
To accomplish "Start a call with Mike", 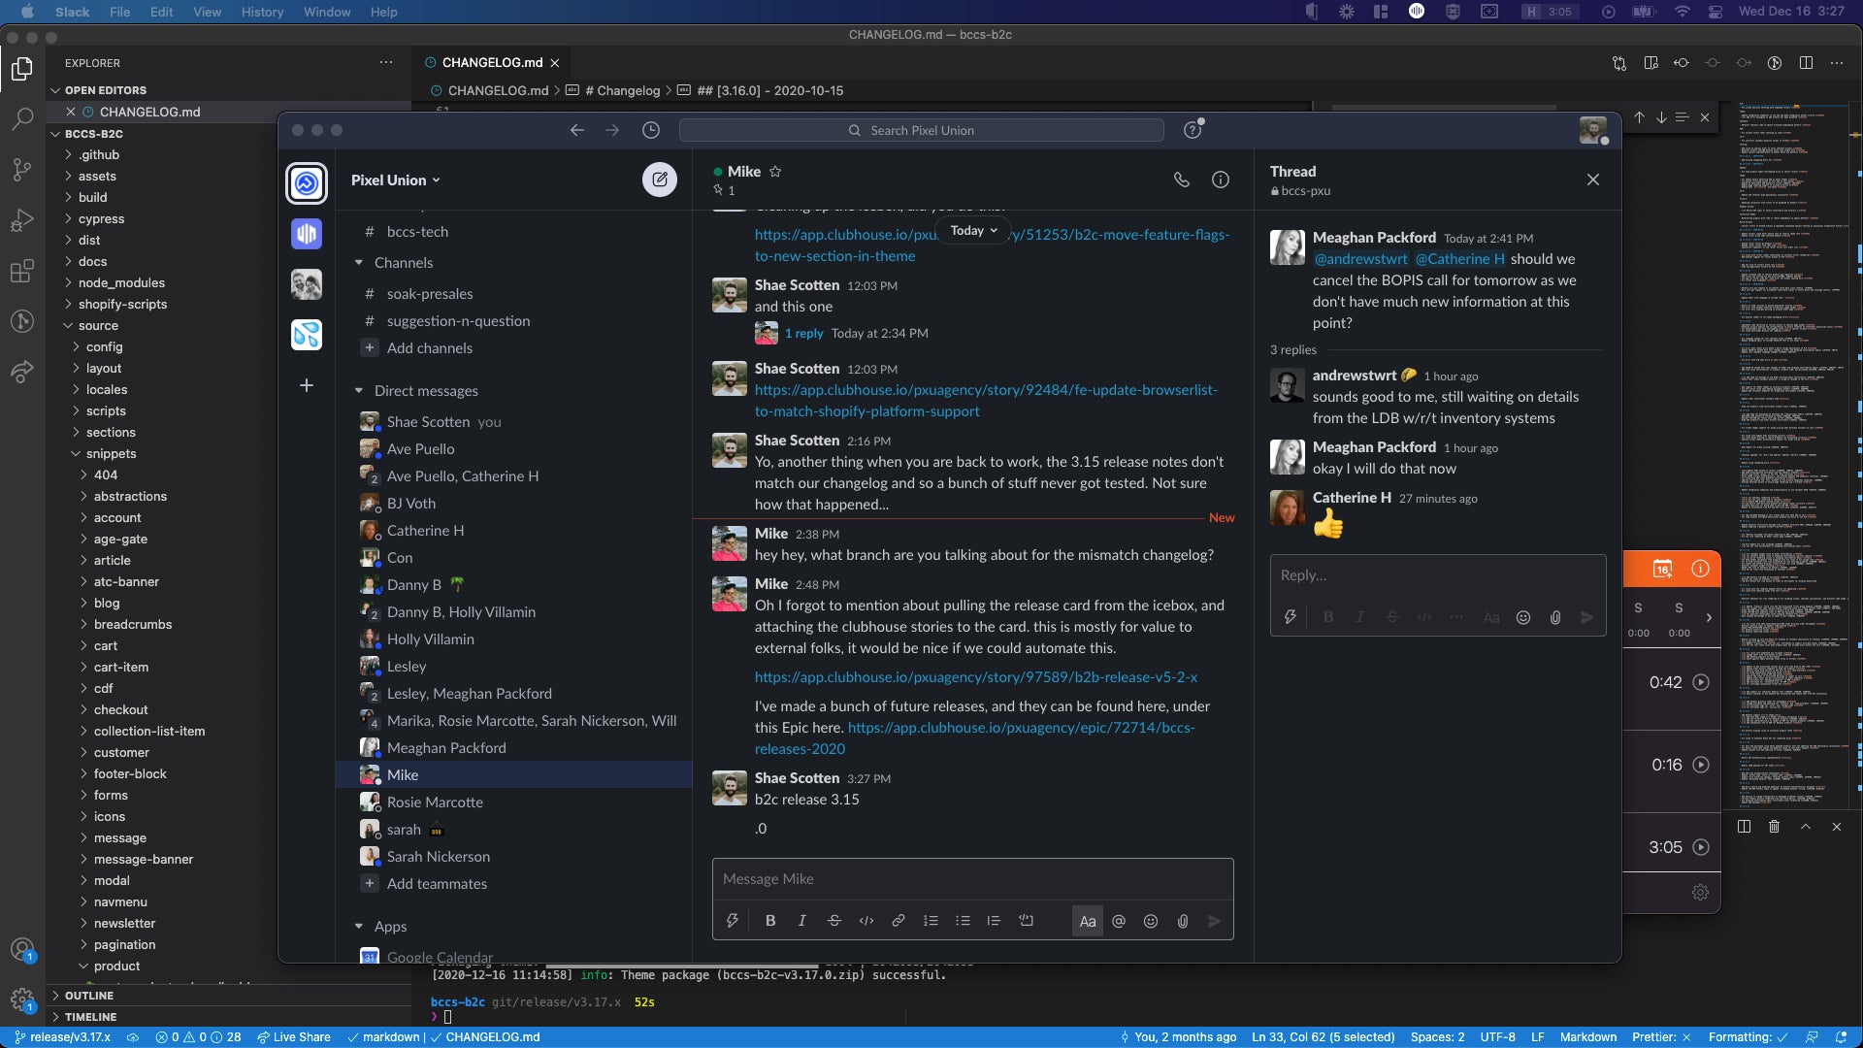I will (1181, 180).
